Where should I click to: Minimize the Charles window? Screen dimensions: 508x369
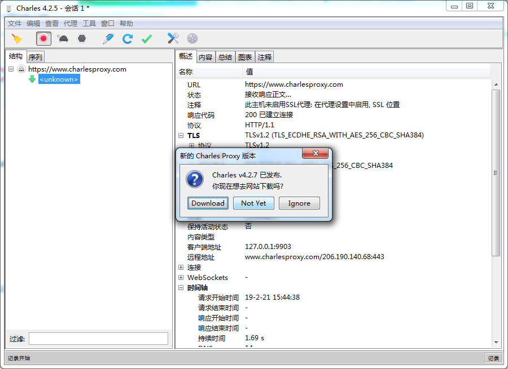click(454, 6)
